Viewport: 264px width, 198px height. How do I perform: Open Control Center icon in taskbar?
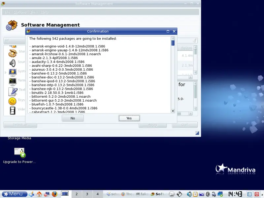(x=47, y=194)
